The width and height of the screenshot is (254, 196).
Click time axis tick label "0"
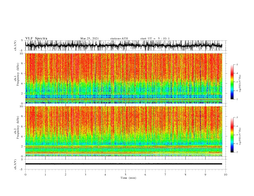coord(25,175)
